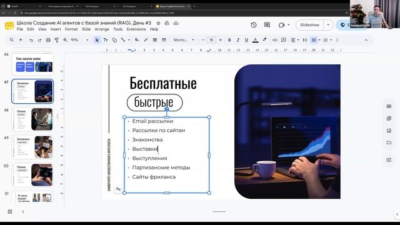The height and width of the screenshot is (225, 400).
Task: Undo the last action
Action: [31, 40]
